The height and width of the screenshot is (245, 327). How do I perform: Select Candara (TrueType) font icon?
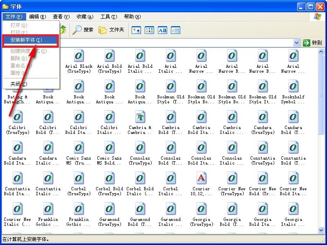coord(262,117)
